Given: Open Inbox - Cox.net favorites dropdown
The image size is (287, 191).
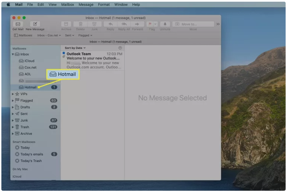Looking at the screenshot, I should point(49,35).
